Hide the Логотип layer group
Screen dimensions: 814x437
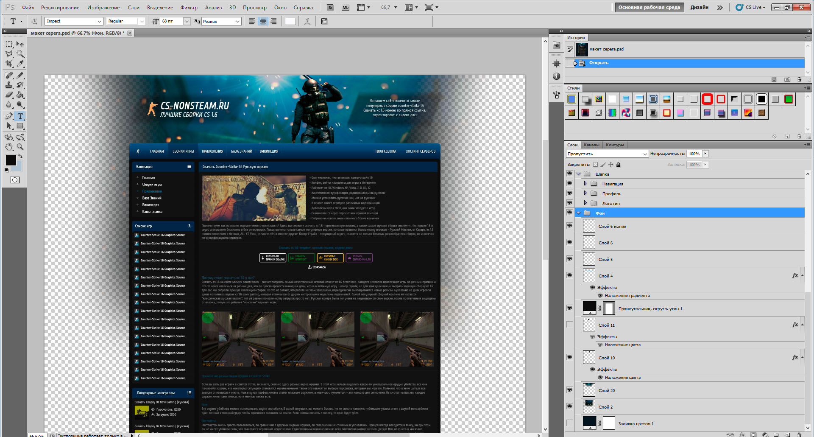(569, 203)
